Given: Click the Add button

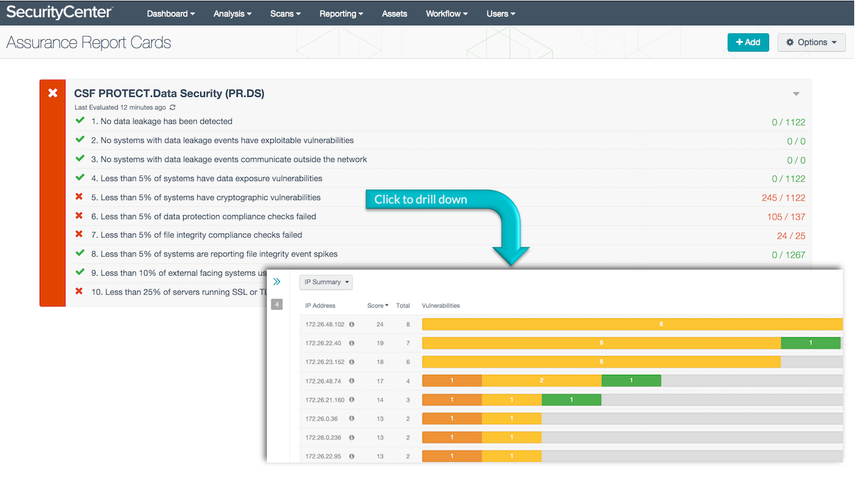Looking at the screenshot, I should [748, 42].
